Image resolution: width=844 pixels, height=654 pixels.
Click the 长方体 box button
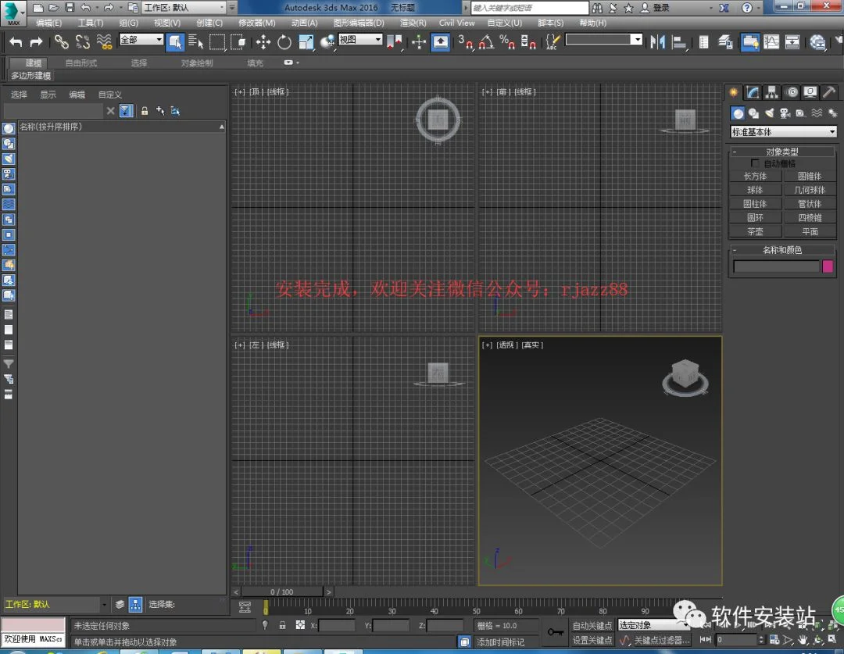point(755,176)
